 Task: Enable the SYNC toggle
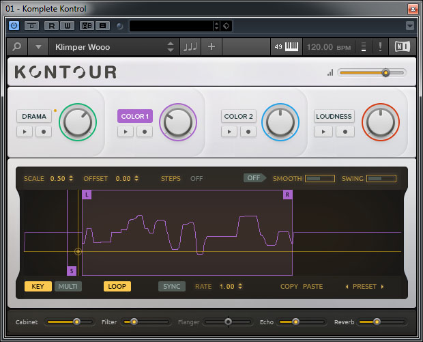pyautogui.click(x=172, y=287)
